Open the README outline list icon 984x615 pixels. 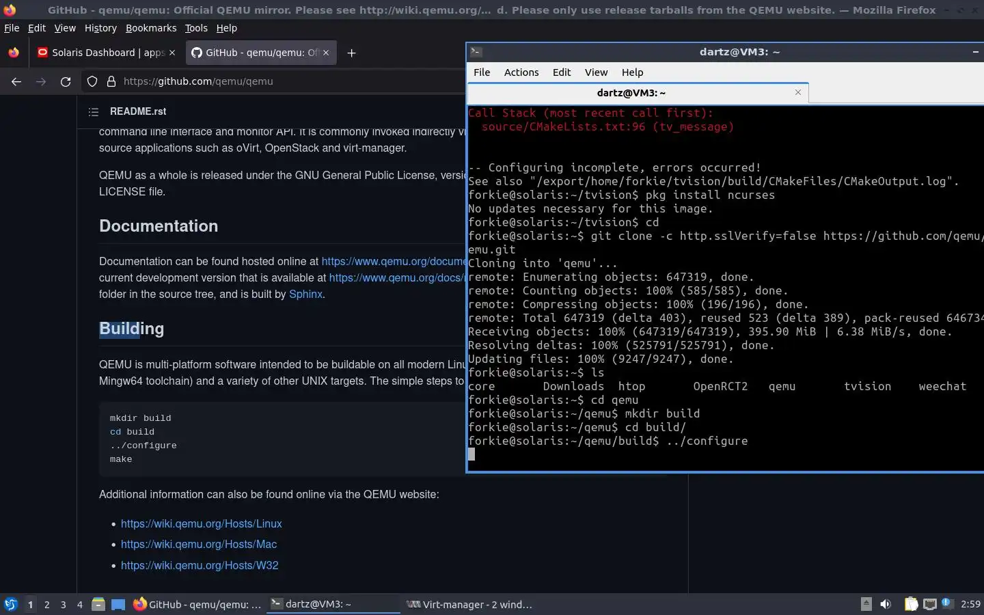(x=94, y=111)
